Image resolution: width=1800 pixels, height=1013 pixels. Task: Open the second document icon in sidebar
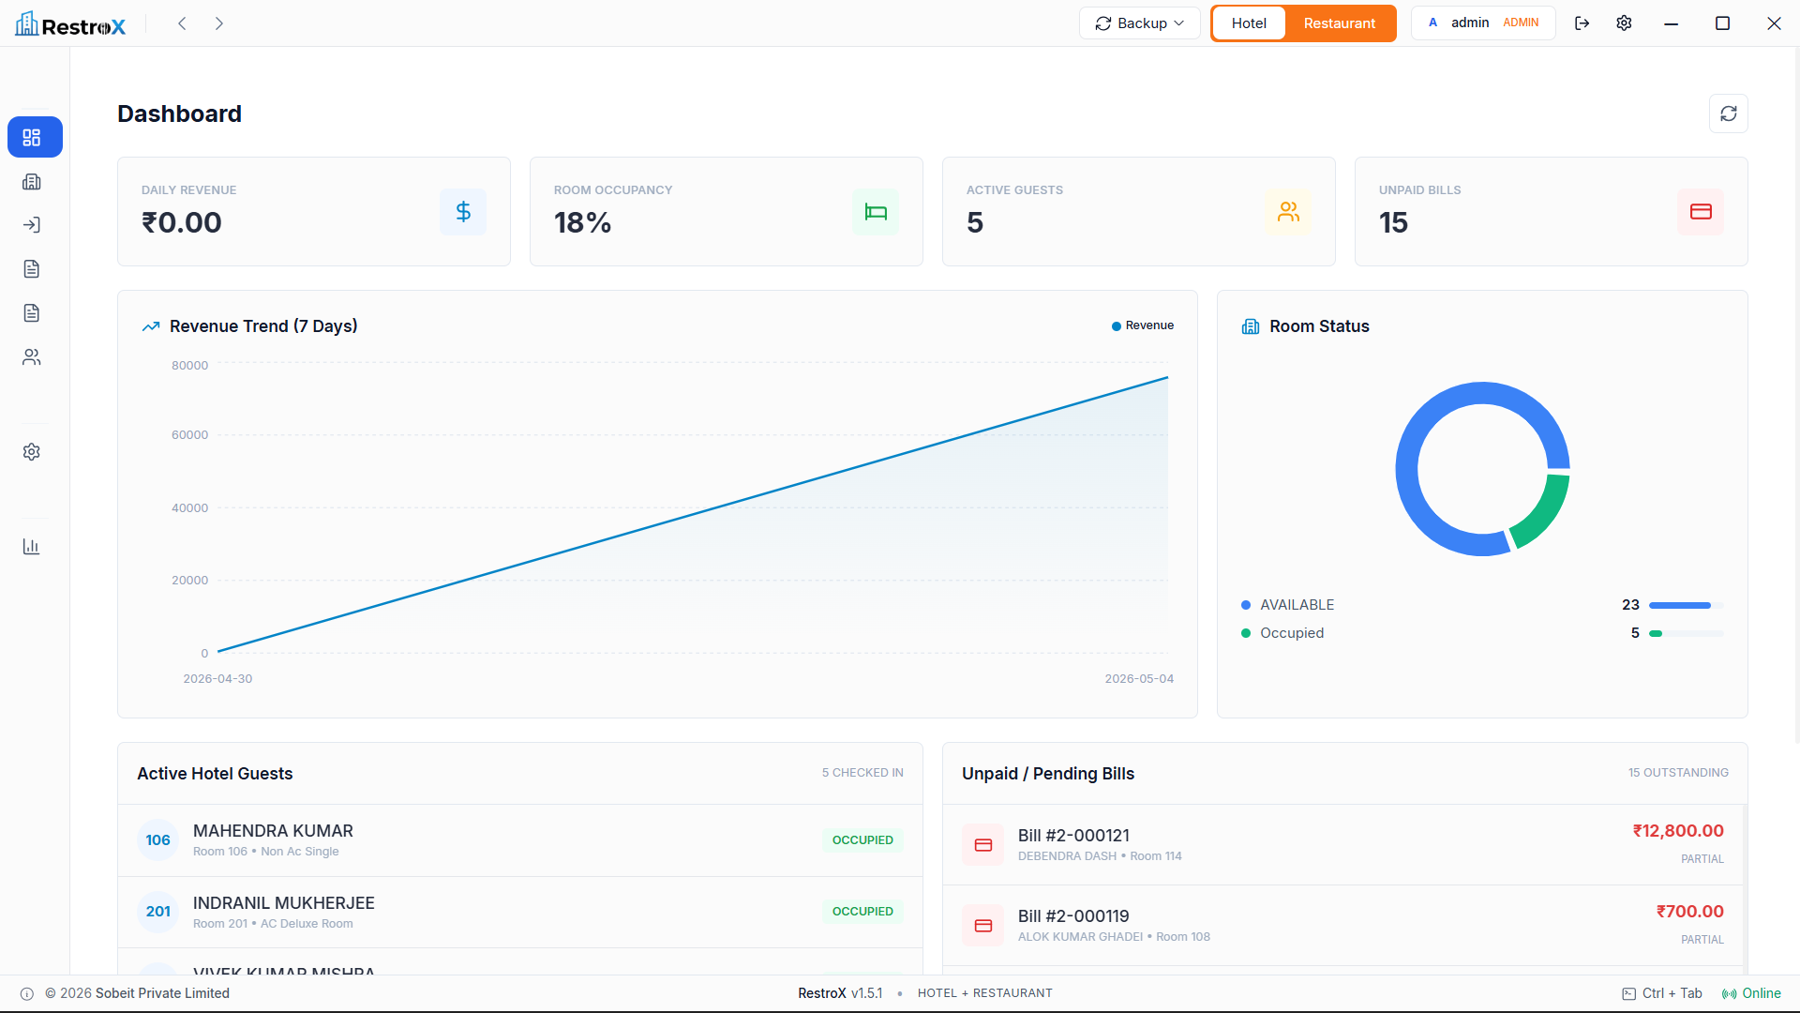(32, 313)
